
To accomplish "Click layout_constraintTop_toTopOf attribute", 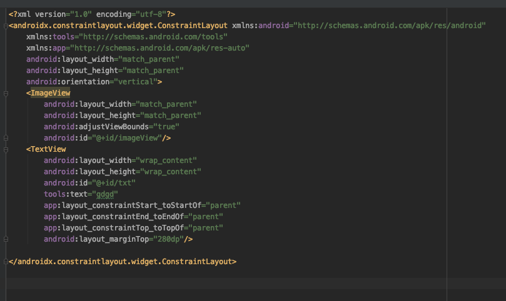I will (x=114, y=228).
